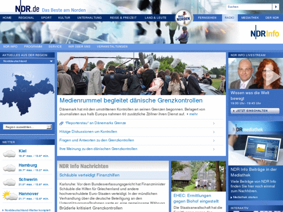Click the Hannover city weather link
Viewport: 283px width, 212px height.
pos(28,194)
